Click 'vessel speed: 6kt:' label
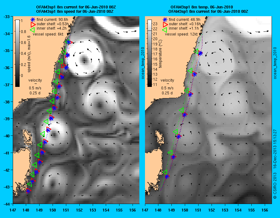 coord(48,34)
